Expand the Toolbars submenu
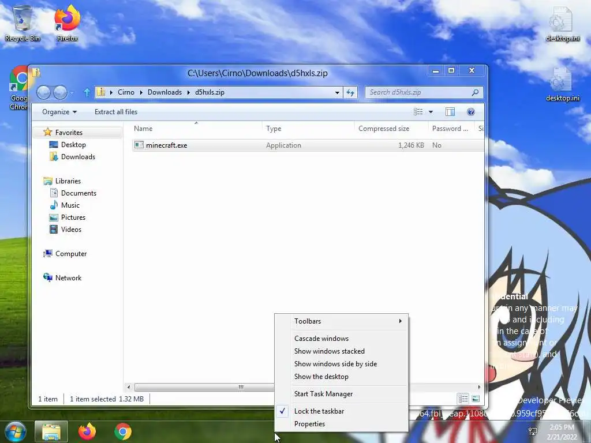Image resolution: width=591 pixels, height=443 pixels. pyautogui.click(x=342, y=321)
